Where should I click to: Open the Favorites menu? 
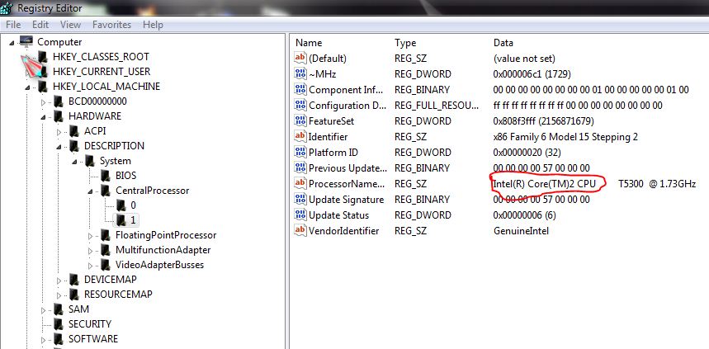pos(111,25)
